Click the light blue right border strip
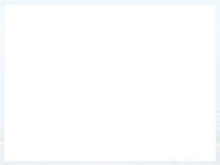This screenshot has width=220, height=165. (x=218, y=82)
